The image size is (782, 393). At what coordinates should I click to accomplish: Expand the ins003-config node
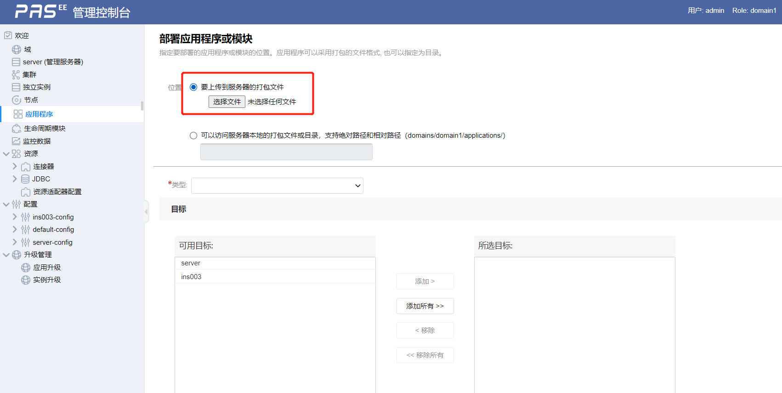pos(15,217)
